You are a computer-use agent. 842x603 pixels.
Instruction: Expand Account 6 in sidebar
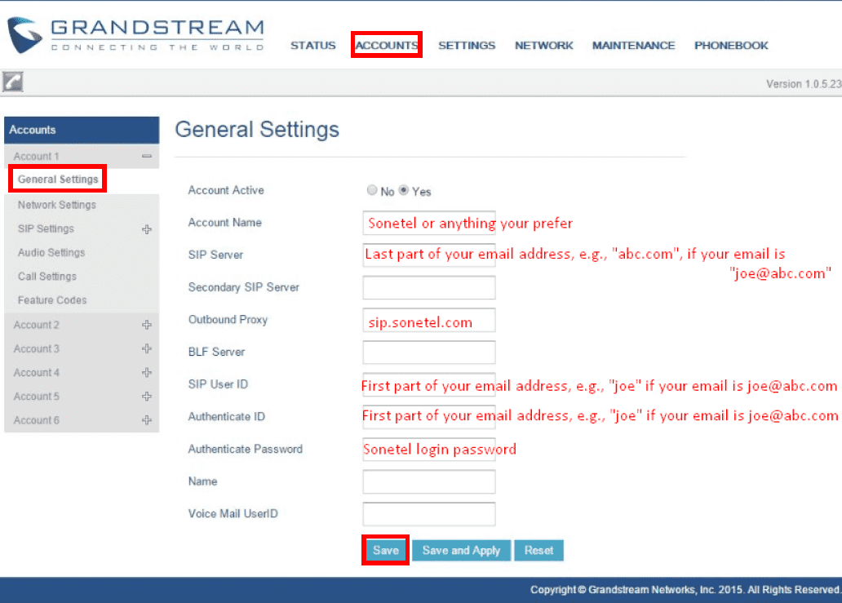point(147,420)
